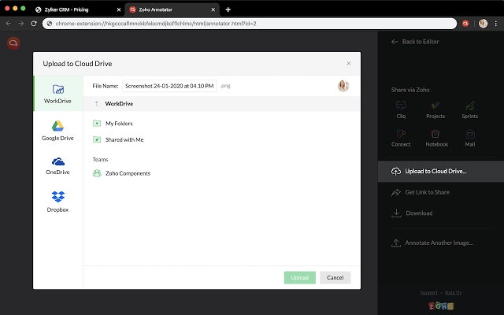This screenshot has height=315, width=504.
Task: Click the profile avatar in the dialog
Action: (x=343, y=86)
